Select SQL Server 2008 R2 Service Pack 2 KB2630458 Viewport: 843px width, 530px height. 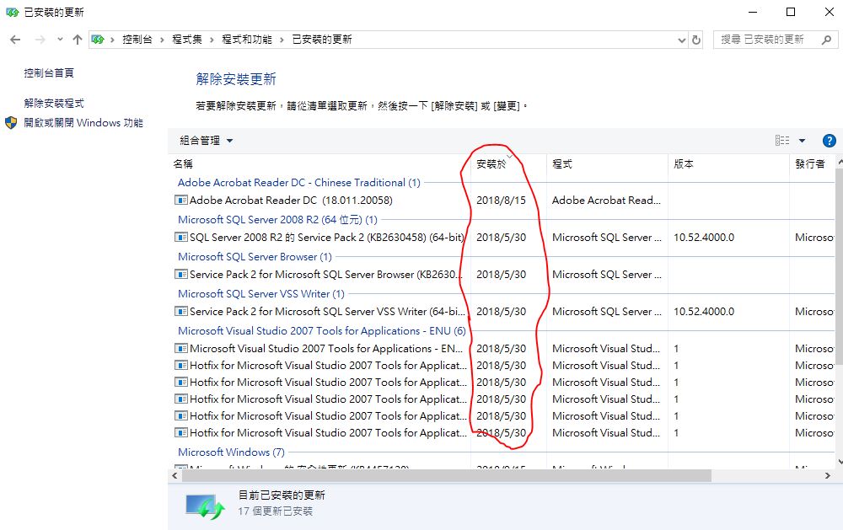327,238
